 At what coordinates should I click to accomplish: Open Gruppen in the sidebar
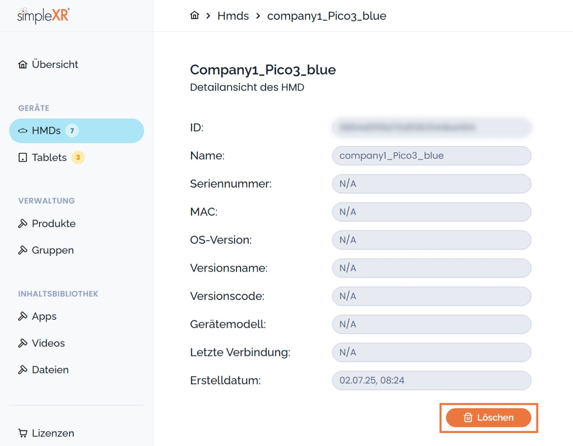pos(53,250)
